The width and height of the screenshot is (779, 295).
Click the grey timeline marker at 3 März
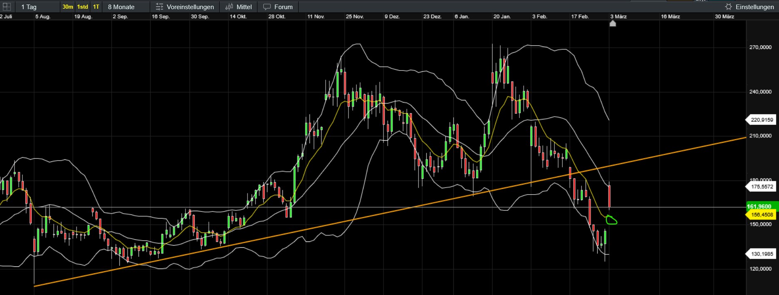click(613, 24)
